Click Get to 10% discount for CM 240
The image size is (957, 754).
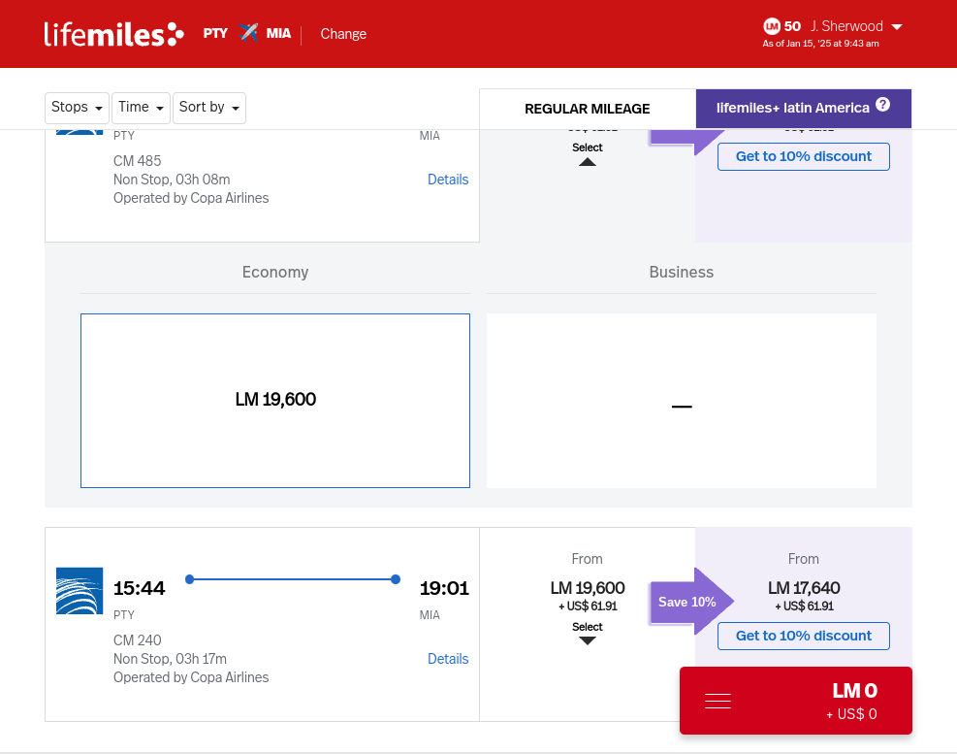(x=803, y=636)
